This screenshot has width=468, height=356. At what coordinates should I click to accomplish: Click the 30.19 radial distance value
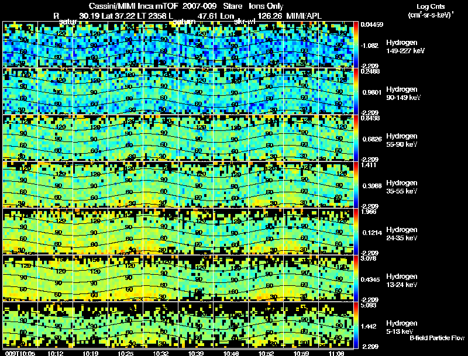click(90, 16)
